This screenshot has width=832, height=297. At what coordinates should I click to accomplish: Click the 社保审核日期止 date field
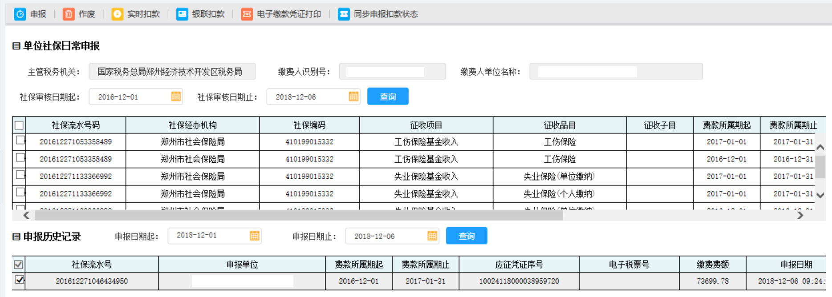tap(313, 96)
